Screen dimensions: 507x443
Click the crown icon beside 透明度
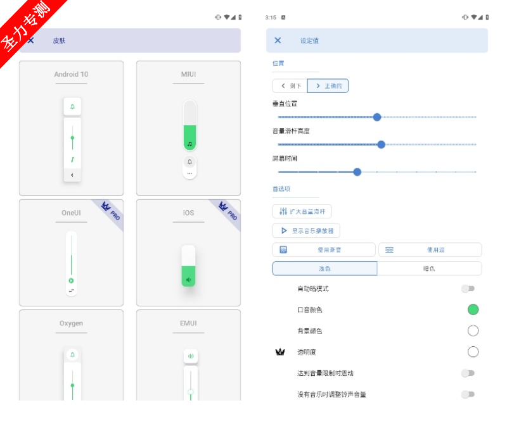[x=280, y=352]
